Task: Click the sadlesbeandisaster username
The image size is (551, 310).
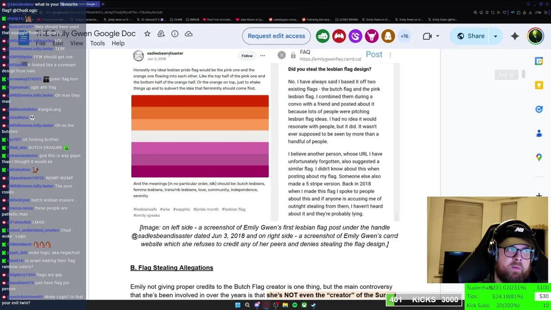Action: pos(165,53)
